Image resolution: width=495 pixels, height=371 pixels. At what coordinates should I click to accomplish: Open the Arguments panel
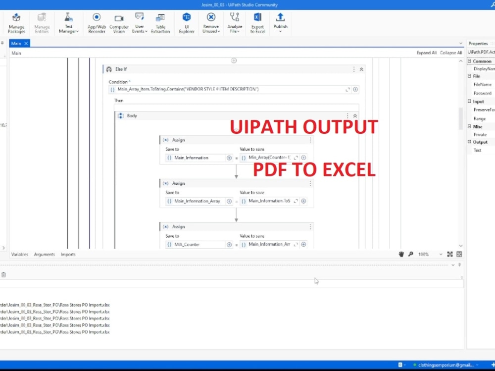point(44,255)
